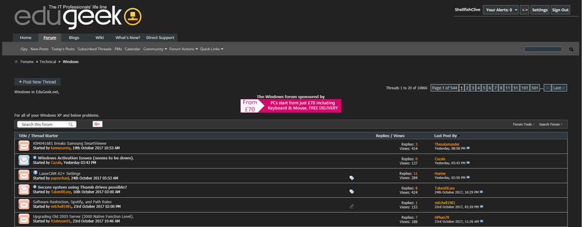582x227 pixels.
Task: Click the breadcrumb home icon
Action: tap(16, 62)
